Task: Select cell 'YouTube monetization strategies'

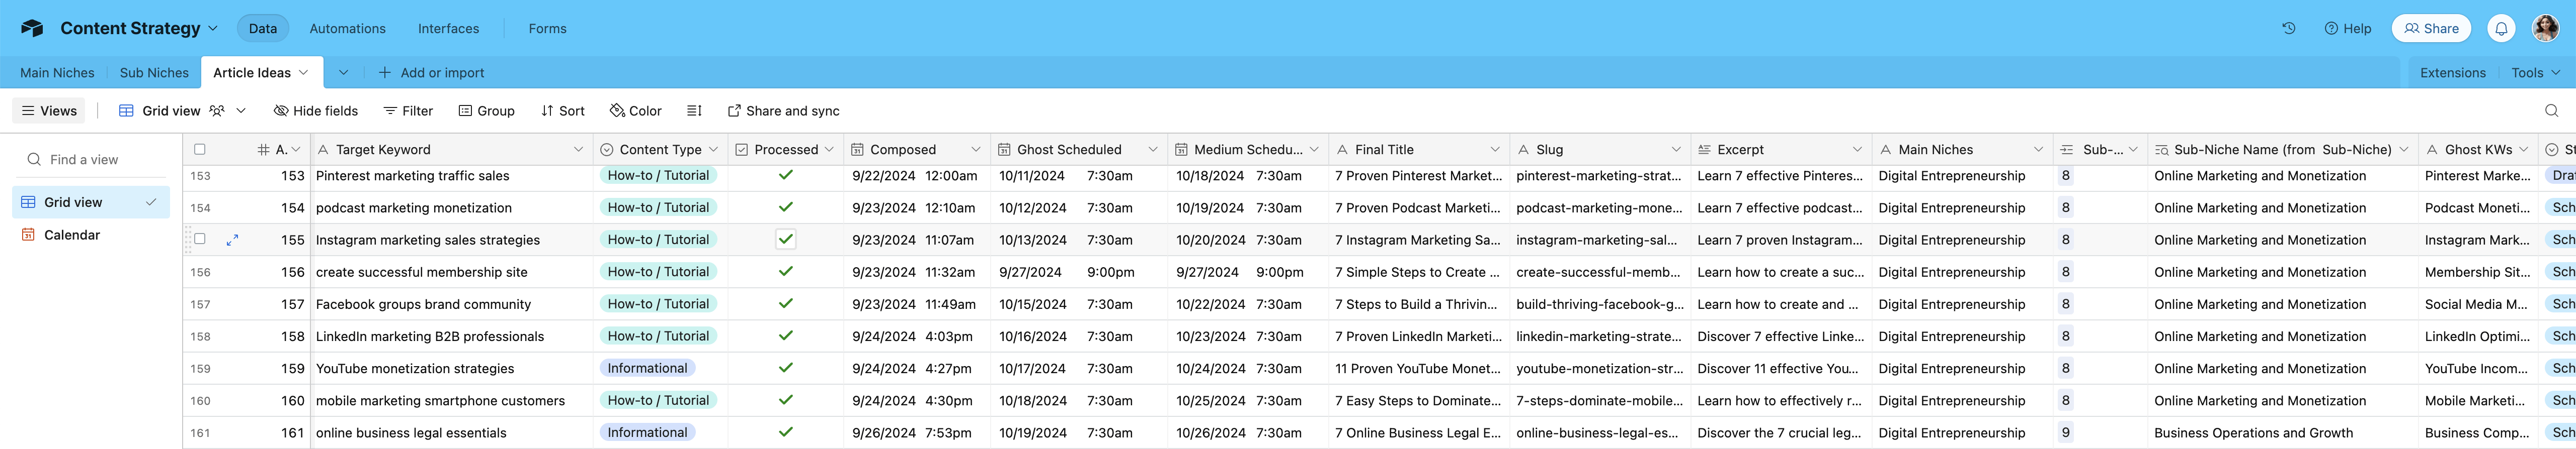Action: coord(452,368)
